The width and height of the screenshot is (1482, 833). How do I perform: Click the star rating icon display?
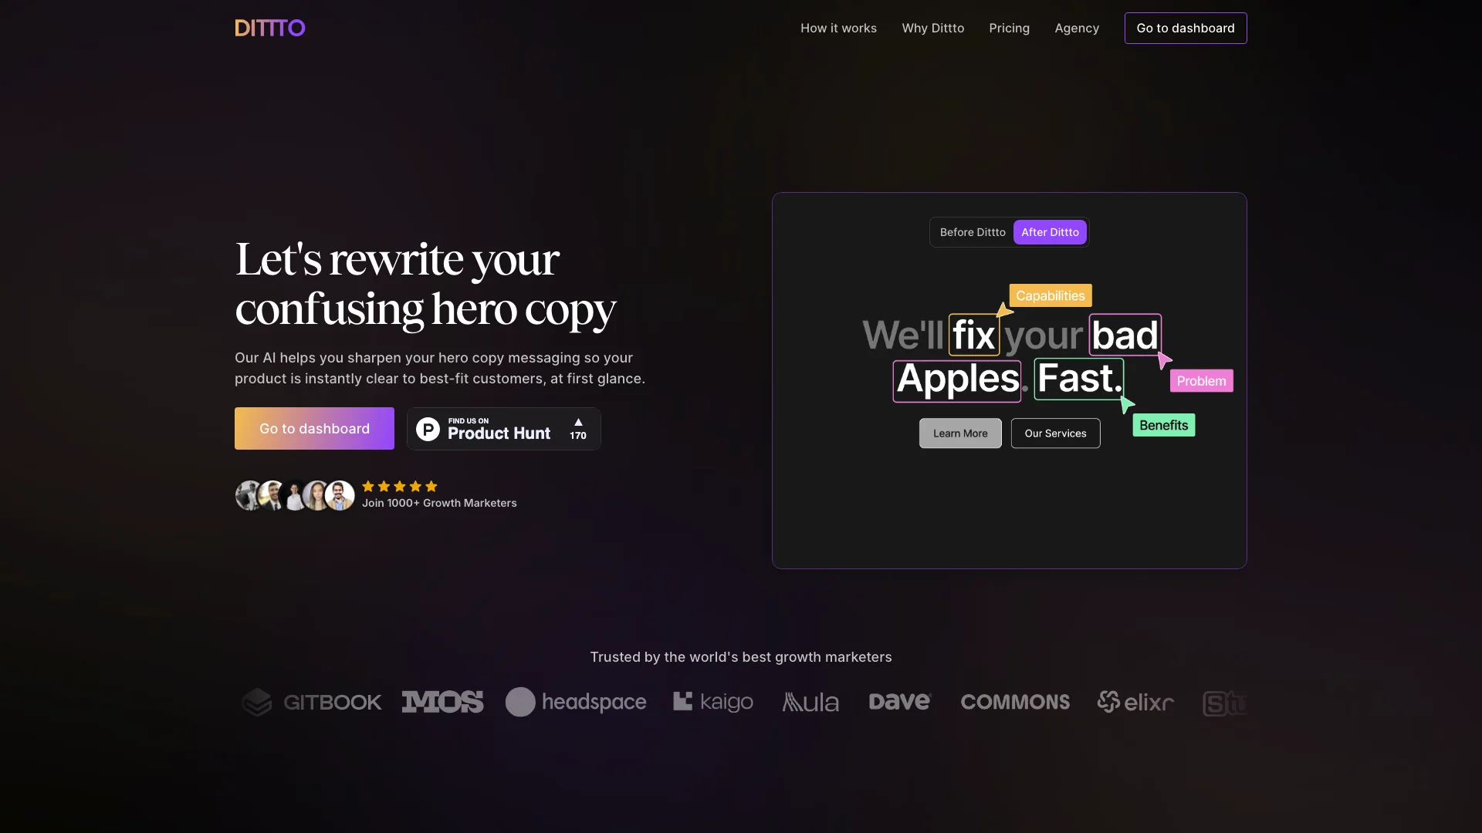tap(399, 486)
